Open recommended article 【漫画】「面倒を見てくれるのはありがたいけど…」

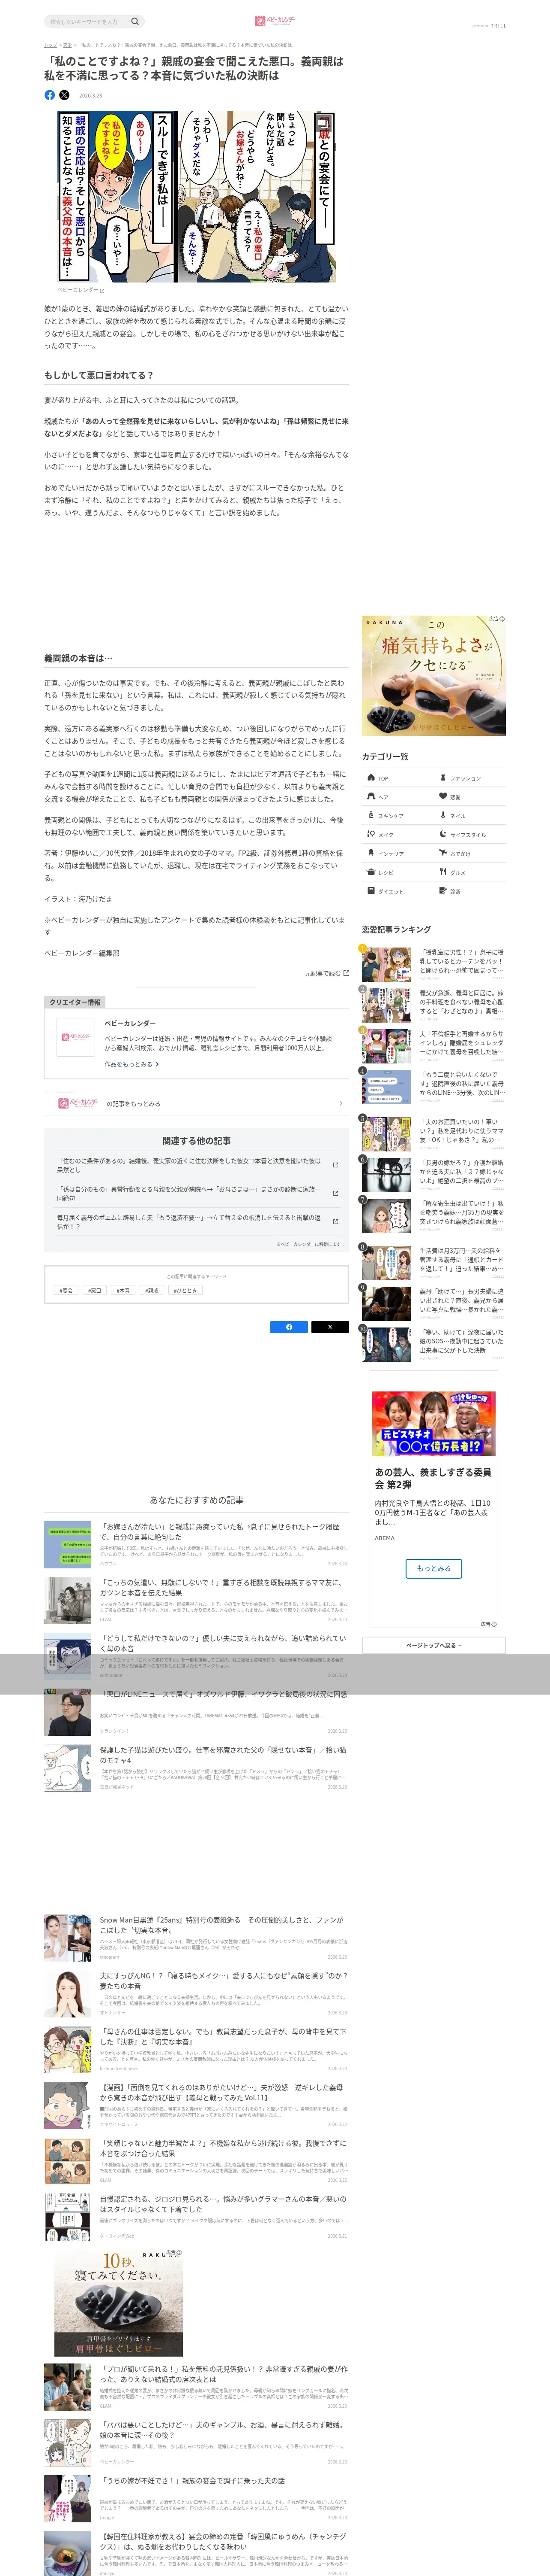pyautogui.click(x=196, y=2105)
